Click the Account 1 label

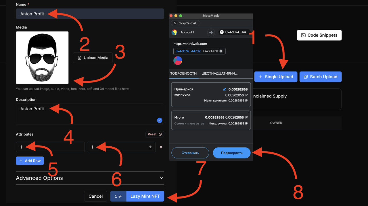point(187,32)
